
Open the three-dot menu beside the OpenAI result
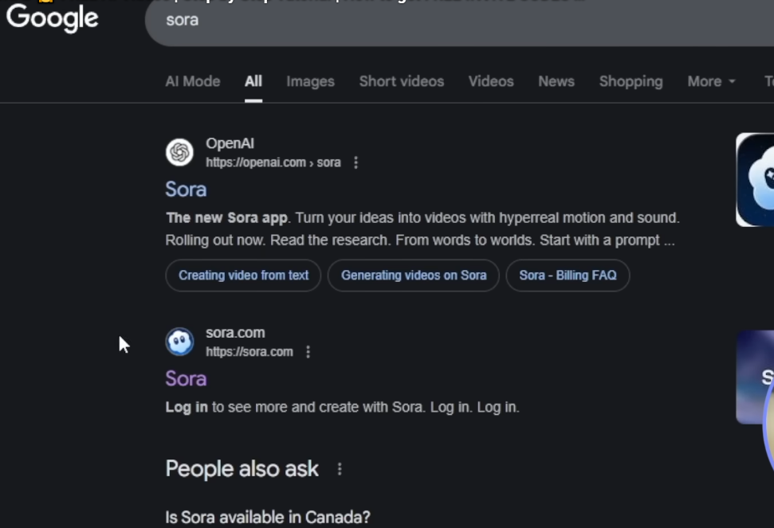click(x=356, y=162)
